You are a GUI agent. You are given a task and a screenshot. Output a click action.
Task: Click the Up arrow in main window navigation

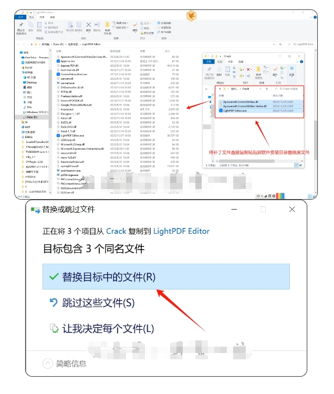tap(32, 44)
